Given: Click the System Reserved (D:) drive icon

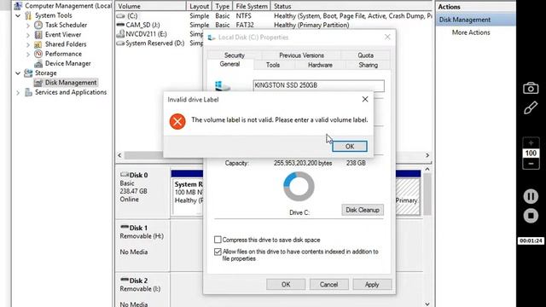Looking at the screenshot, I should point(120,43).
